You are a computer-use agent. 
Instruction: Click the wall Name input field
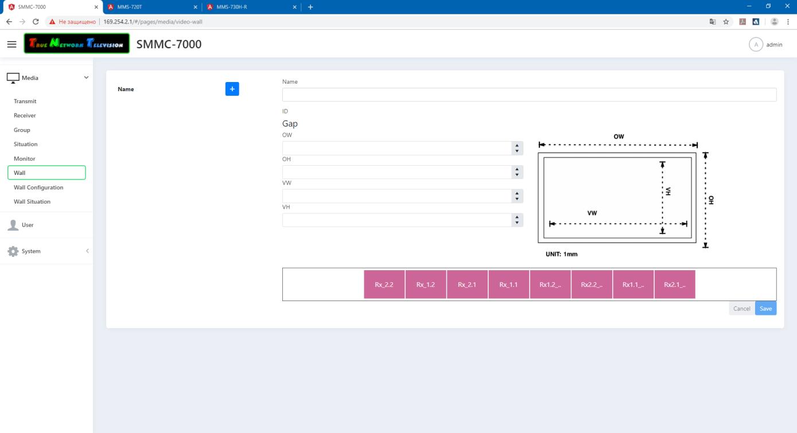pos(528,95)
